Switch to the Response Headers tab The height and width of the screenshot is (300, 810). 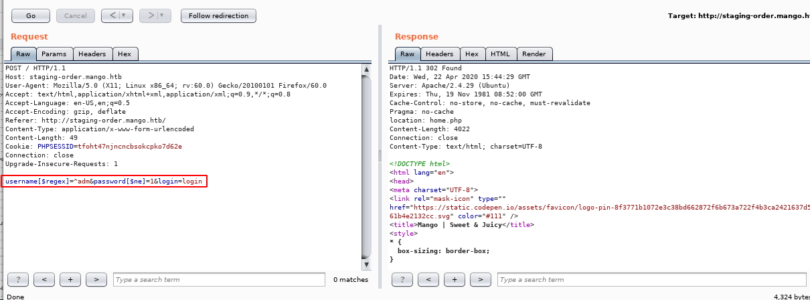(440, 54)
